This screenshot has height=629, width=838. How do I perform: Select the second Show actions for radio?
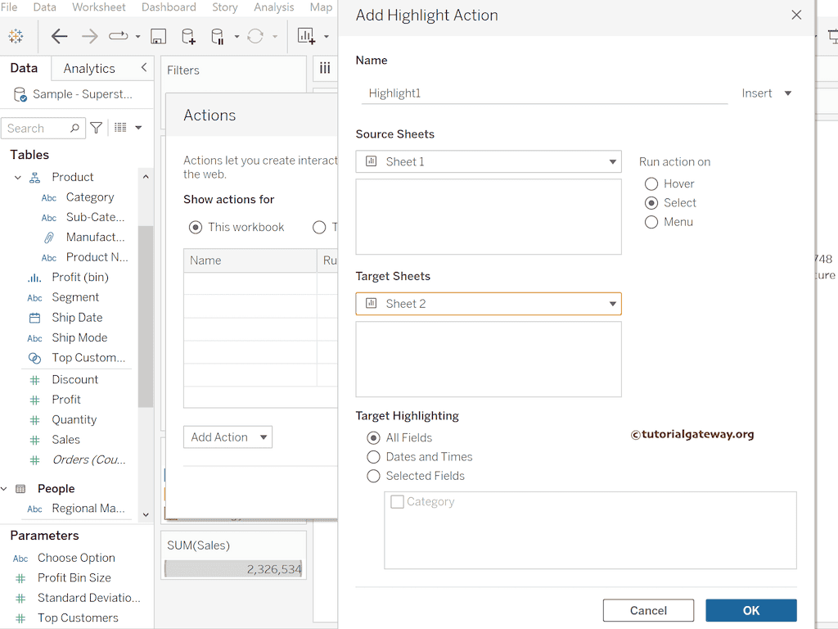[x=319, y=228]
